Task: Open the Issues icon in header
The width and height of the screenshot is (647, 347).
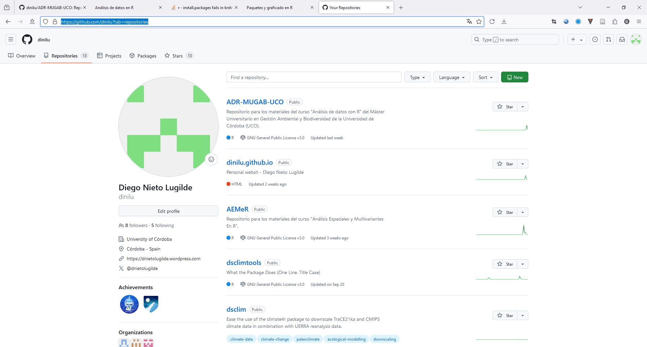Action: coord(595,39)
